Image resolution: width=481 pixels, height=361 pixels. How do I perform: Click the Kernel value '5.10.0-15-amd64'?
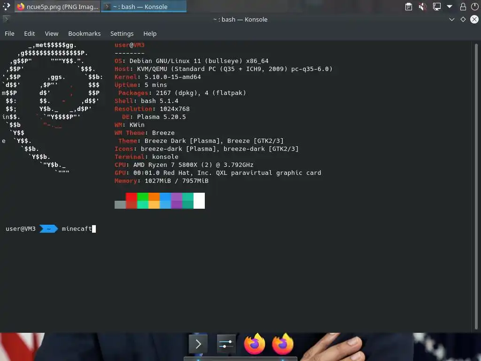[x=173, y=77]
